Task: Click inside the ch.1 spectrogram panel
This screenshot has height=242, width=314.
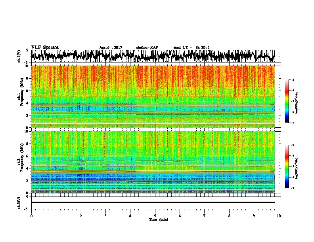Action: tap(153, 96)
